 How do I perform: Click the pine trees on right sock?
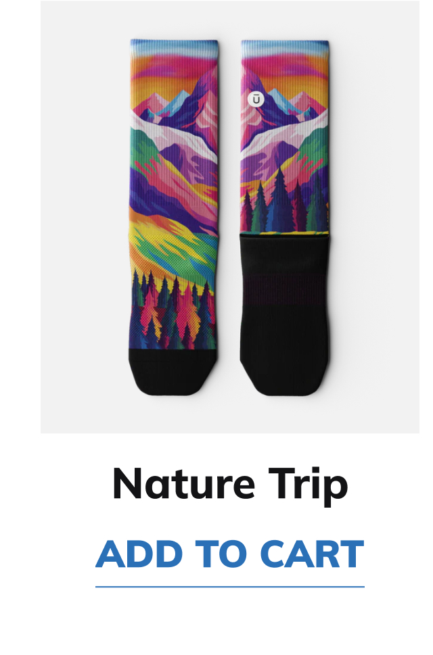tap(284, 205)
